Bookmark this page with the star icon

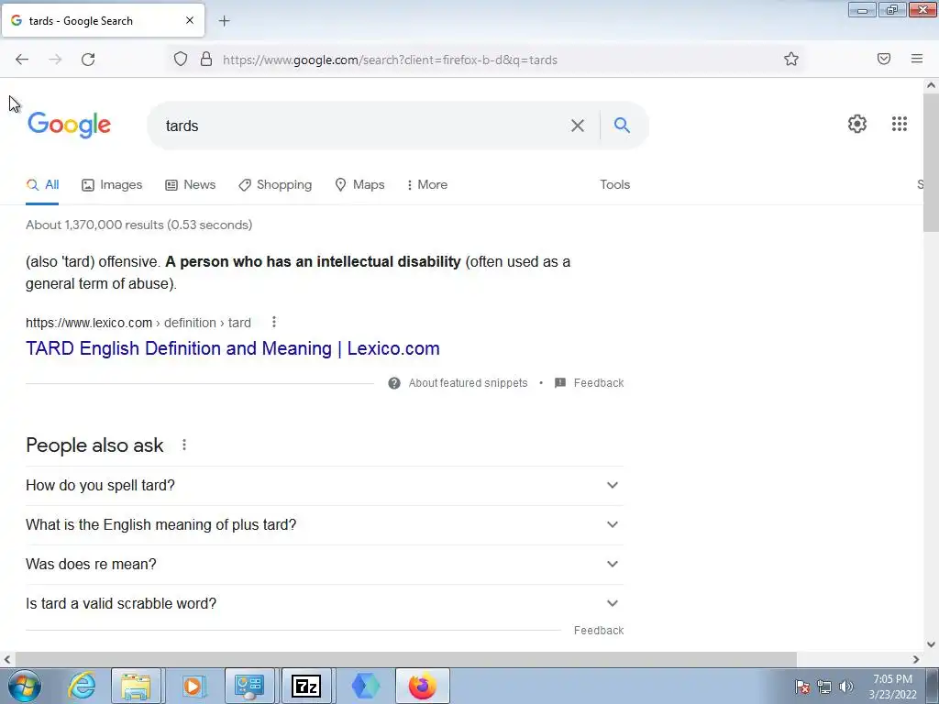click(x=791, y=59)
